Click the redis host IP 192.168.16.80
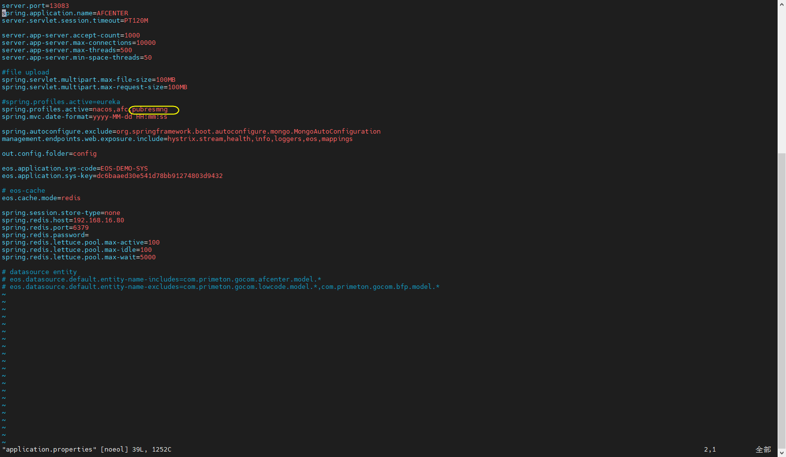The height and width of the screenshot is (457, 786). tap(99, 220)
